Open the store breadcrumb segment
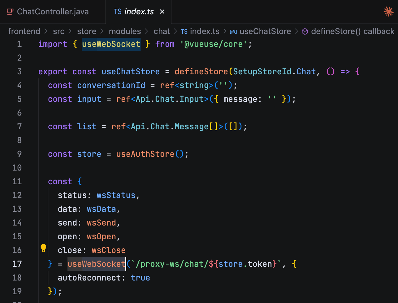 point(87,31)
